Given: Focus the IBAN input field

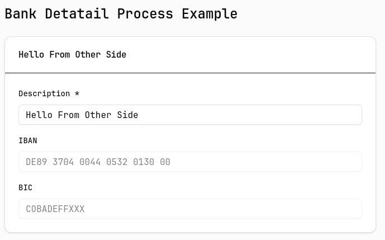Looking at the screenshot, I should (190, 162).
